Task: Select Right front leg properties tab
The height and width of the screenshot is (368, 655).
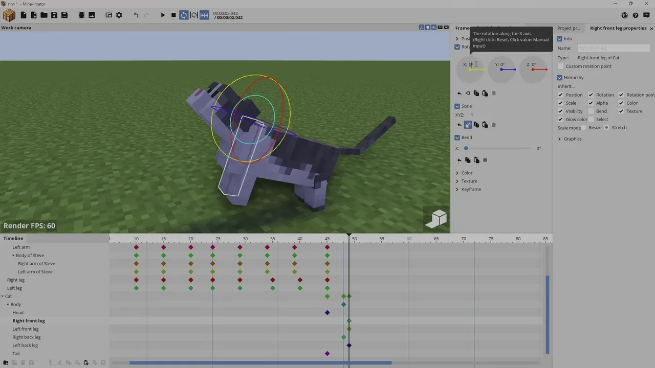Action: coord(618,28)
